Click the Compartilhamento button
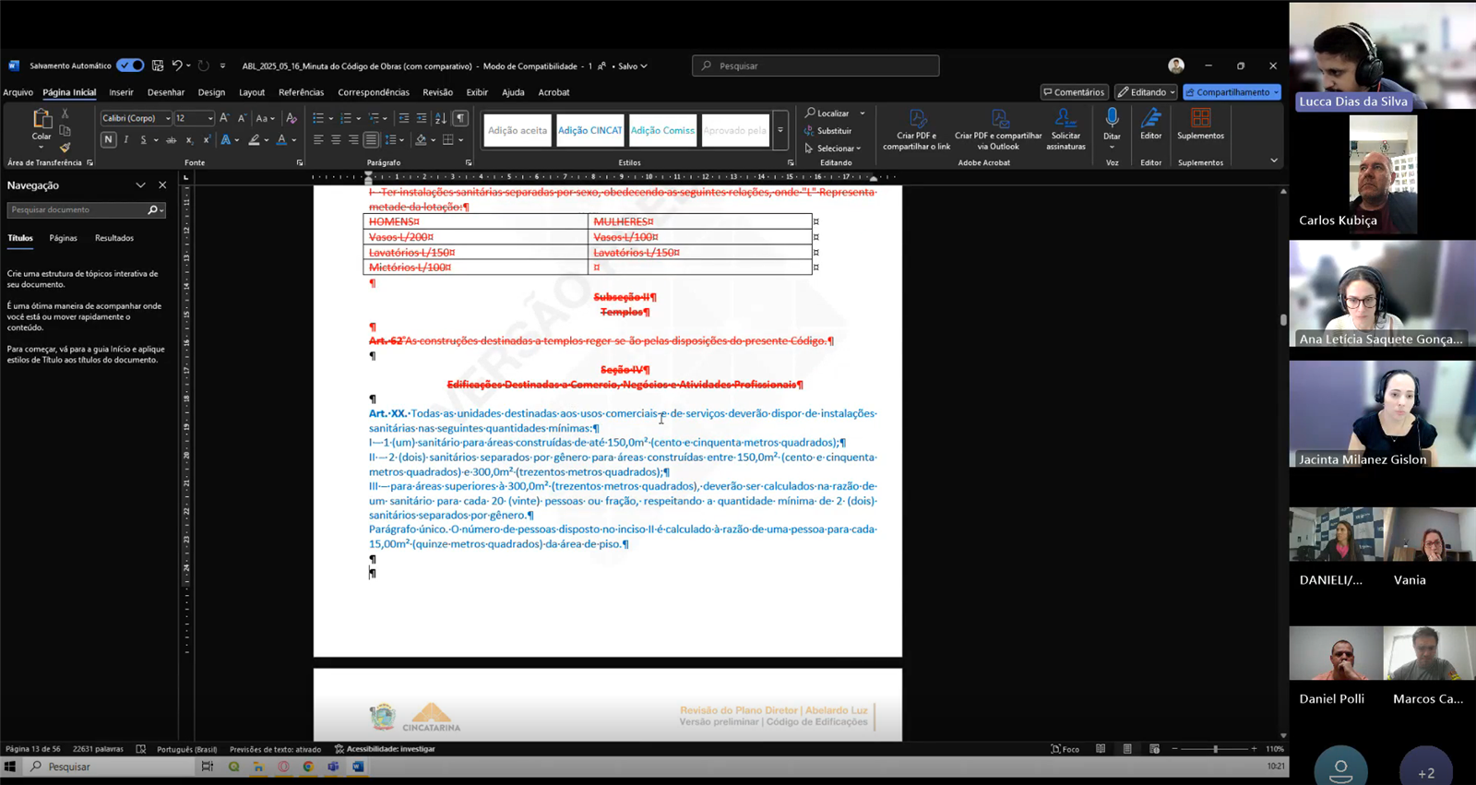The width and height of the screenshot is (1476, 785). tap(1232, 92)
